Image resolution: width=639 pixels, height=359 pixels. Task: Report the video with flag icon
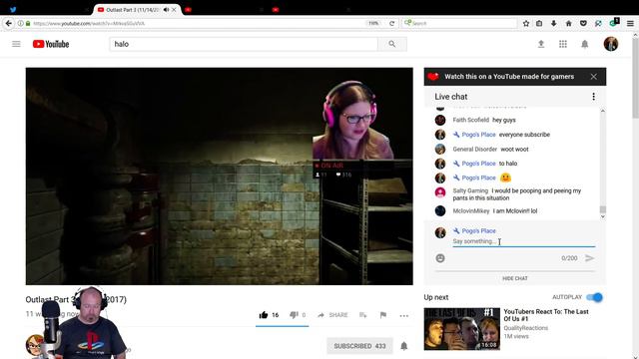click(x=383, y=315)
